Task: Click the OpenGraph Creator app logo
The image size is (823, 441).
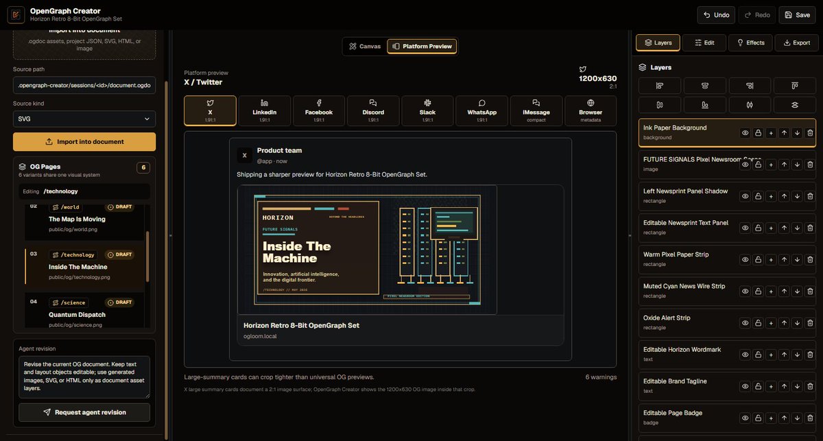Action: tap(16, 14)
